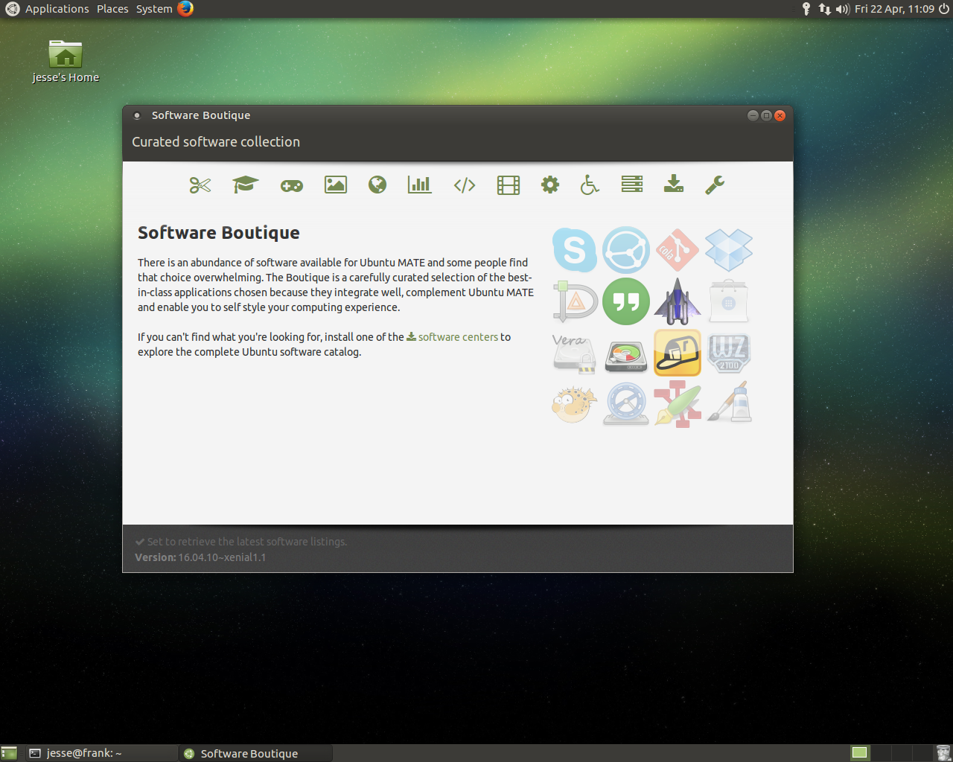Open the Games category (gamepad icon)
953x762 pixels.
pos(291,185)
